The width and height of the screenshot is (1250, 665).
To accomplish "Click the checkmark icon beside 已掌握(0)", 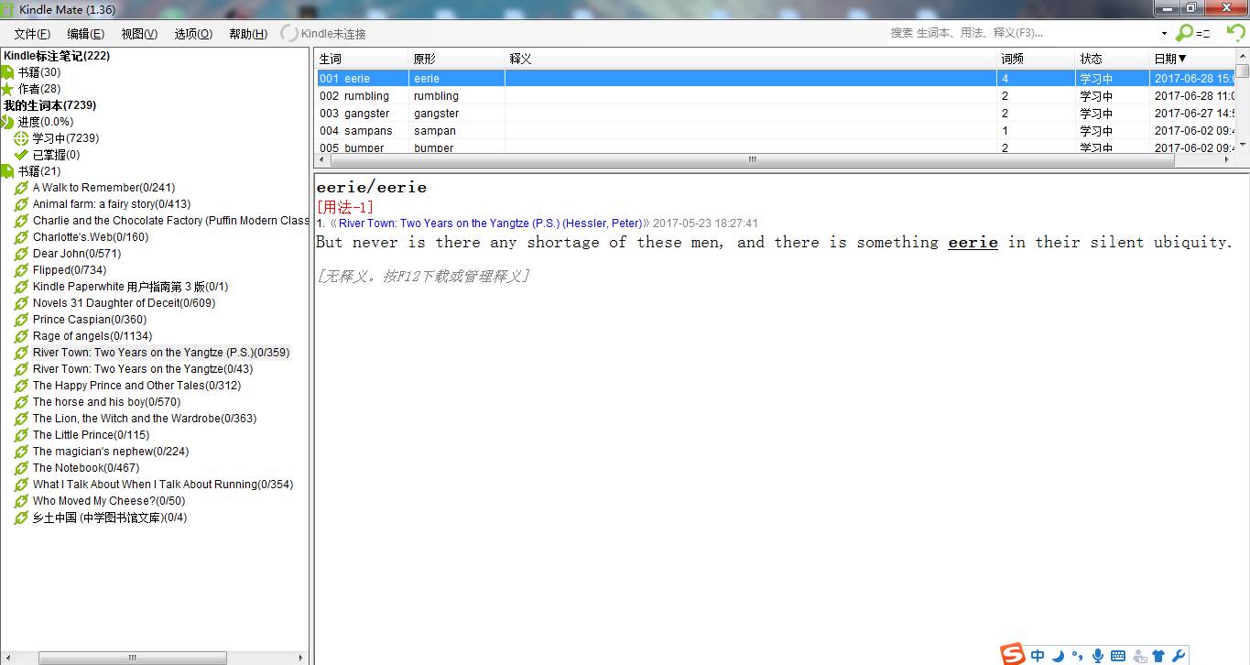I will 22,155.
